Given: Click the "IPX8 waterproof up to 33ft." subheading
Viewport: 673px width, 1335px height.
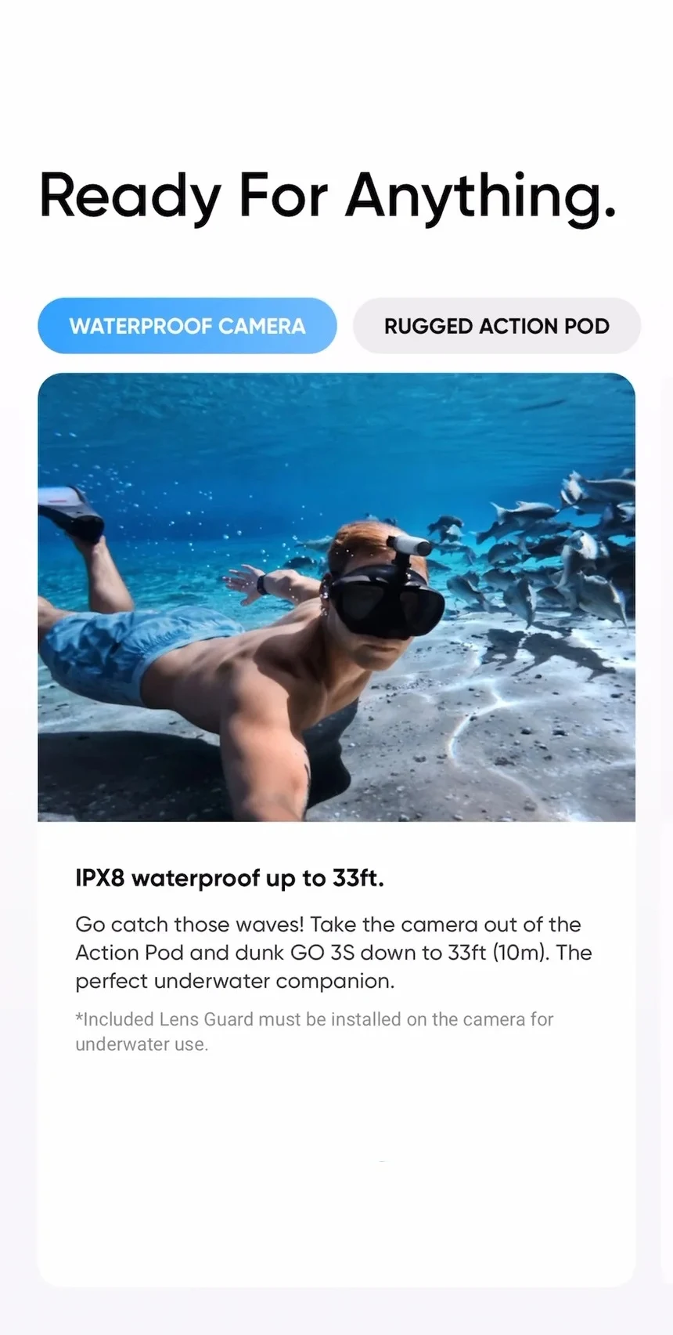Looking at the screenshot, I should tap(230, 878).
